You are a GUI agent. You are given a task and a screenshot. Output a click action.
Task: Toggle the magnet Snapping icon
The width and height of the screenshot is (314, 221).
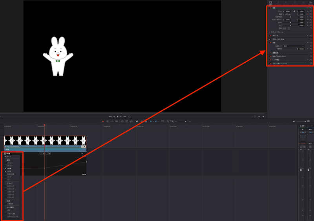137,121
